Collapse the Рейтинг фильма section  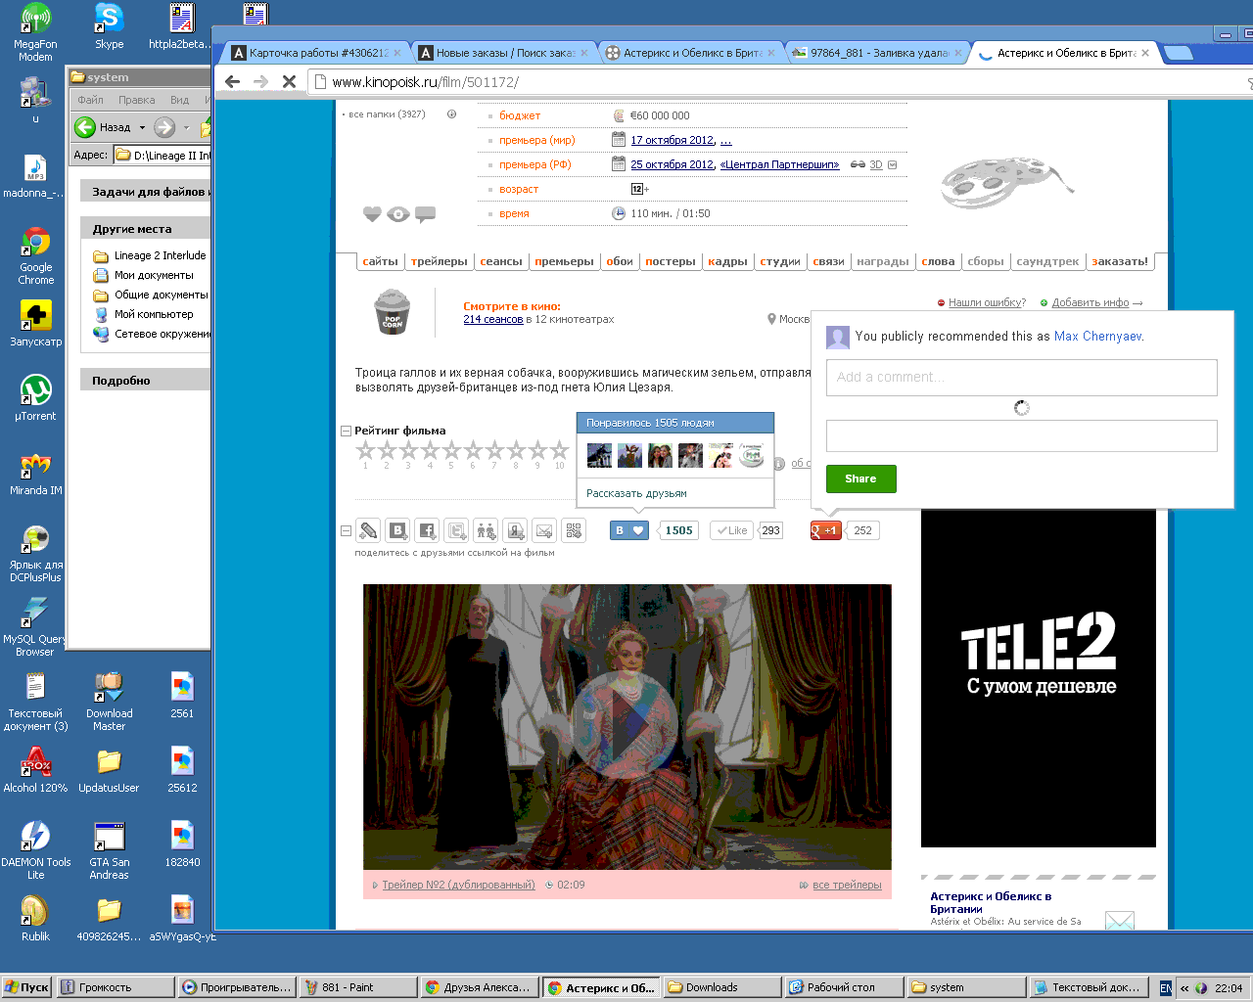[346, 431]
